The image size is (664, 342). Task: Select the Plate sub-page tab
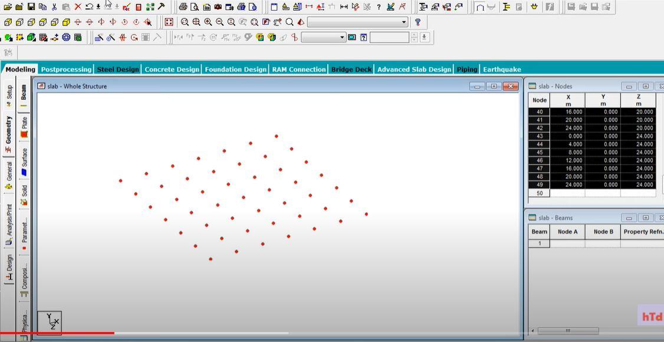24,127
